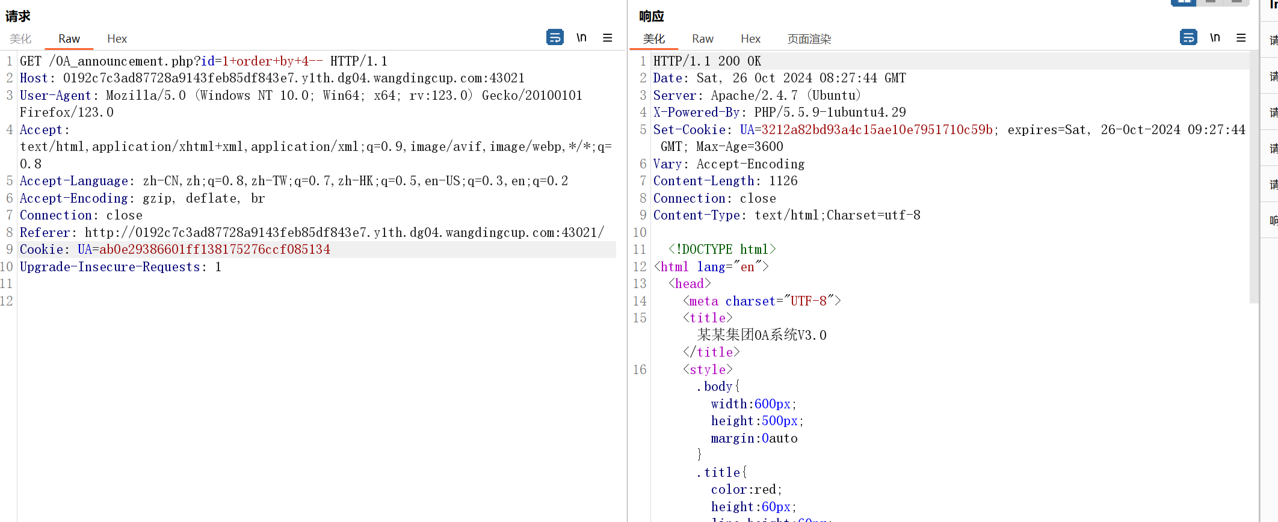The height and width of the screenshot is (522, 1278).
Task: Click the <html lang="en"> tag line
Action: (711, 267)
